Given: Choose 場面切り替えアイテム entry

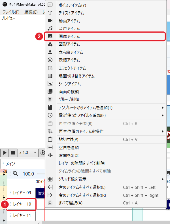Looking at the screenshot, I should click(x=105, y=76).
